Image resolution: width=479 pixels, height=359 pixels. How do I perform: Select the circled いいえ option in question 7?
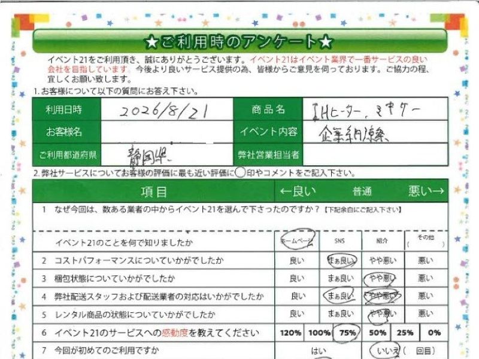coord(386,351)
